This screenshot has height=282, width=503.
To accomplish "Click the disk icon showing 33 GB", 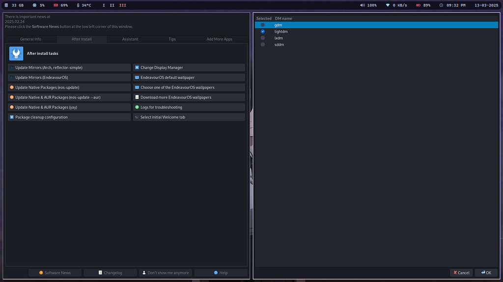I will coord(6,5).
